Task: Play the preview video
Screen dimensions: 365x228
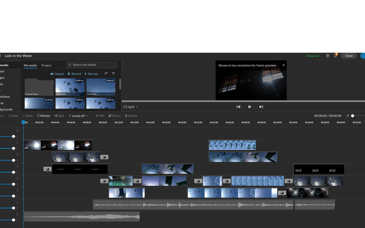Action: [x=250, y=107]
